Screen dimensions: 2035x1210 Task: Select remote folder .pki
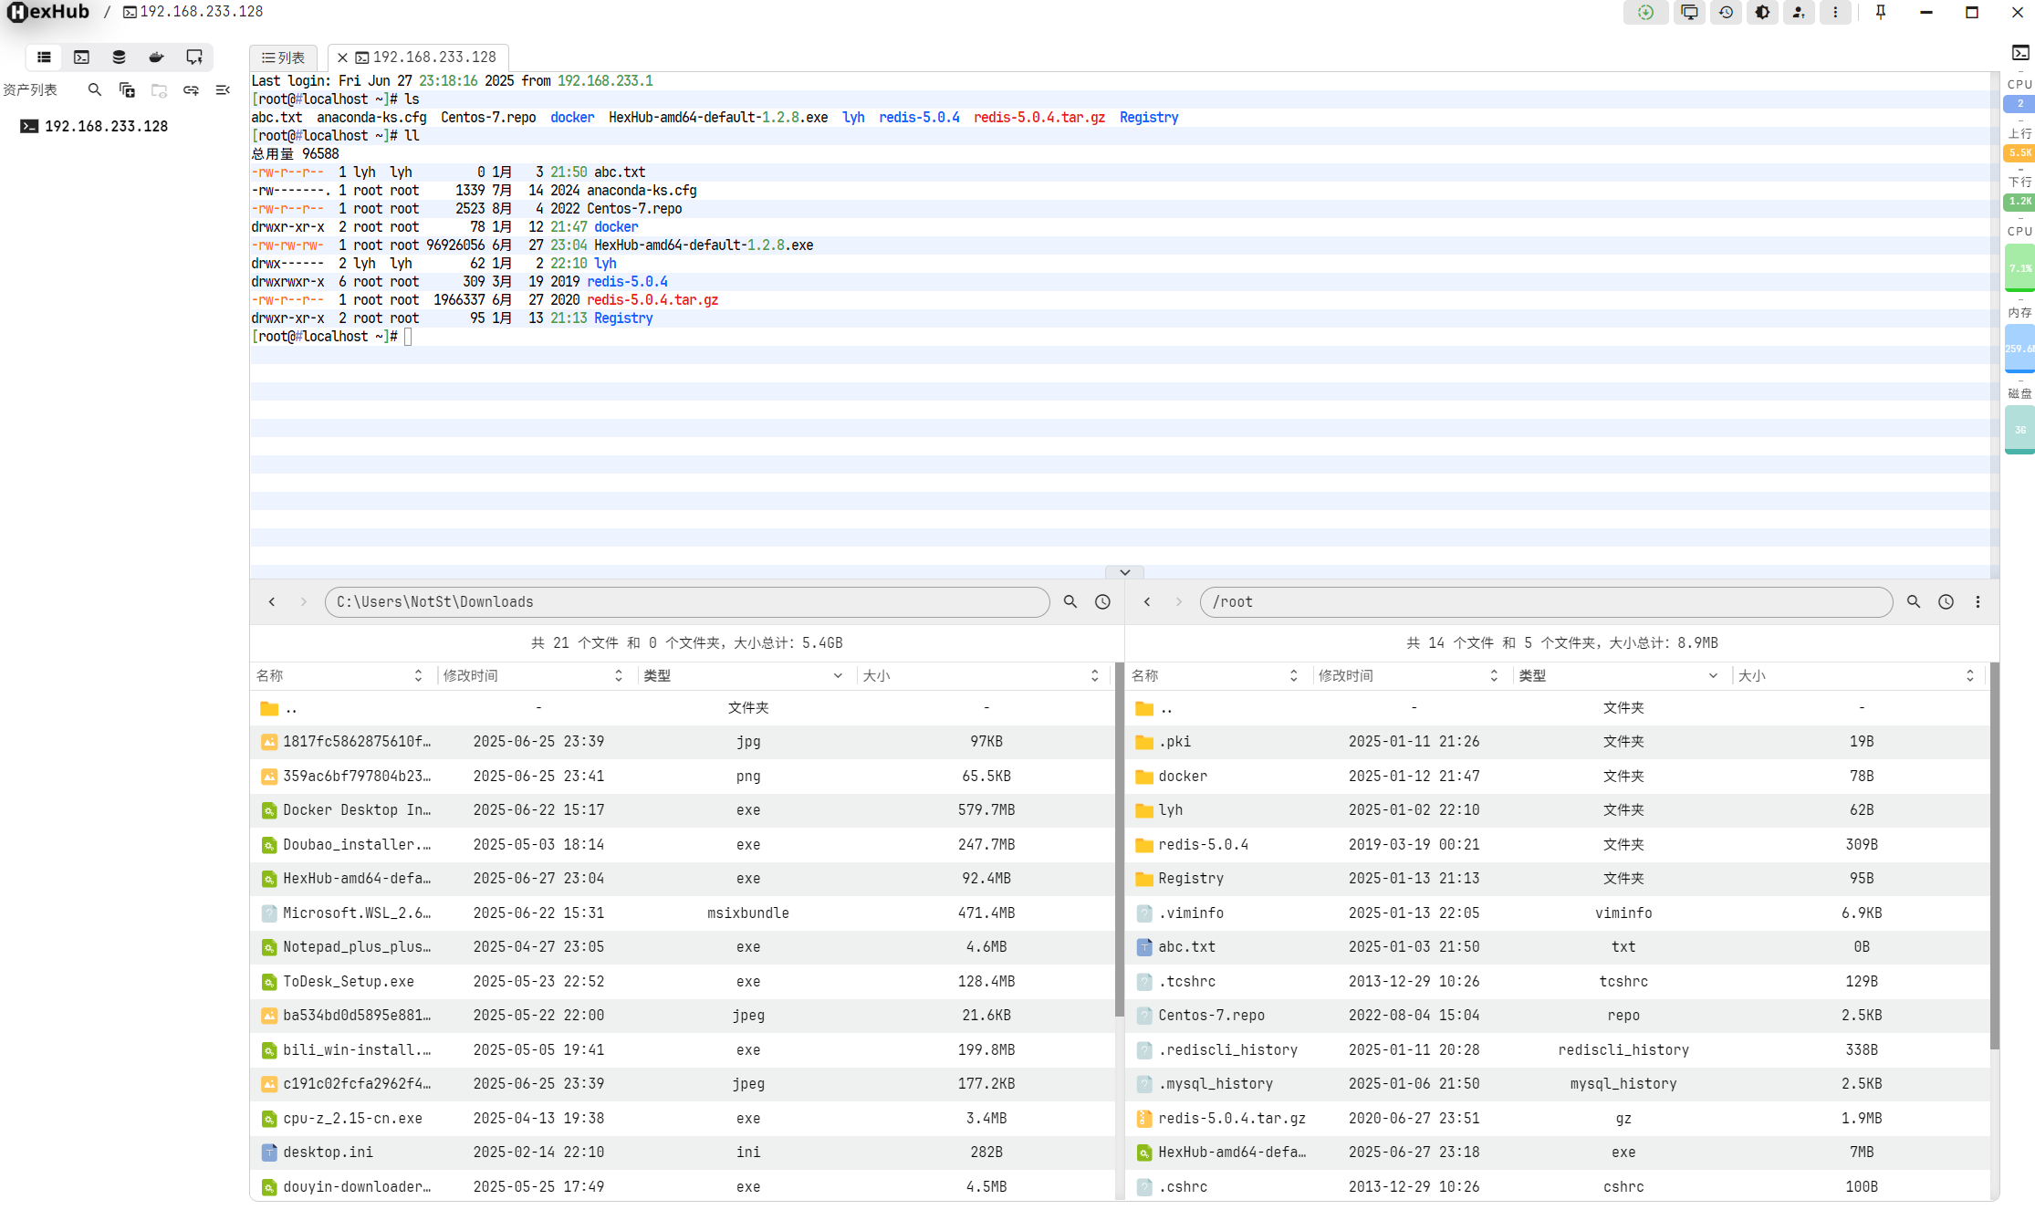[1558, 742]
